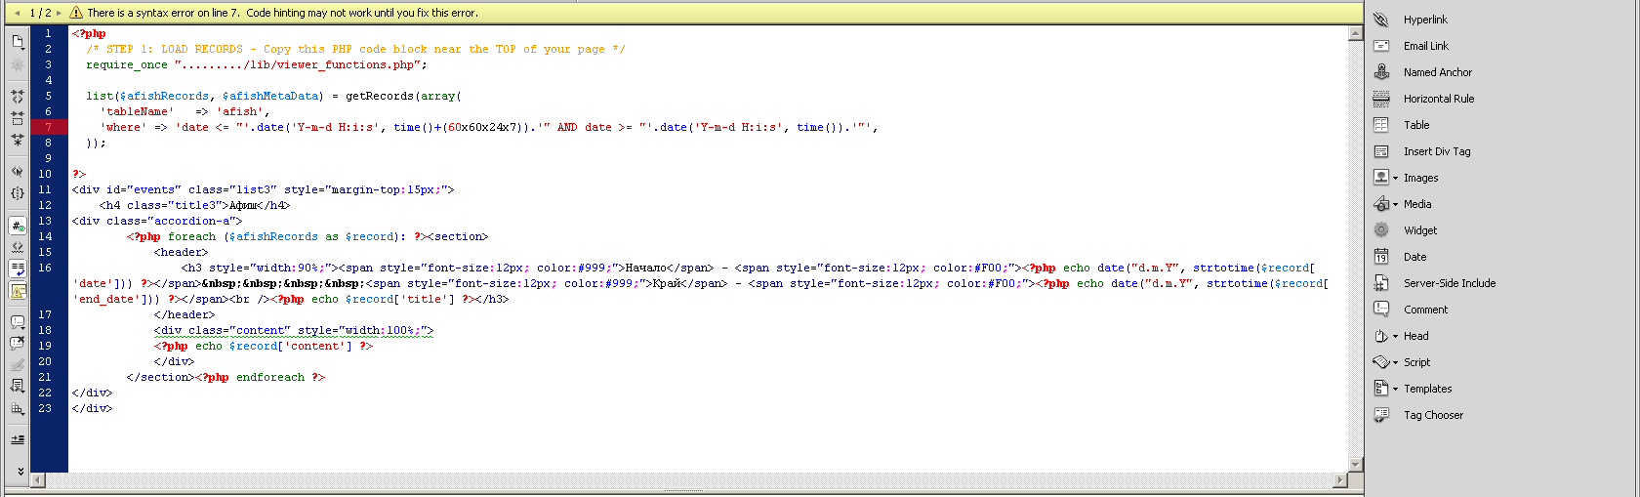
Task: Toggle line numbers in the code view
Action: coord(18,226)
